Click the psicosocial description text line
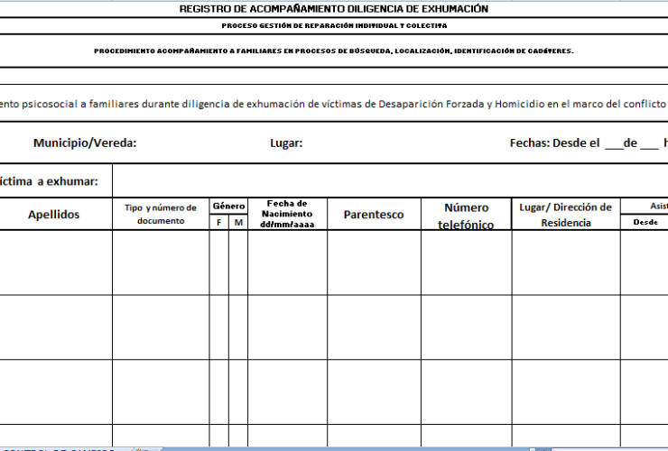The image size is (668, 451). pyautogui.click(x=334, y=104)
